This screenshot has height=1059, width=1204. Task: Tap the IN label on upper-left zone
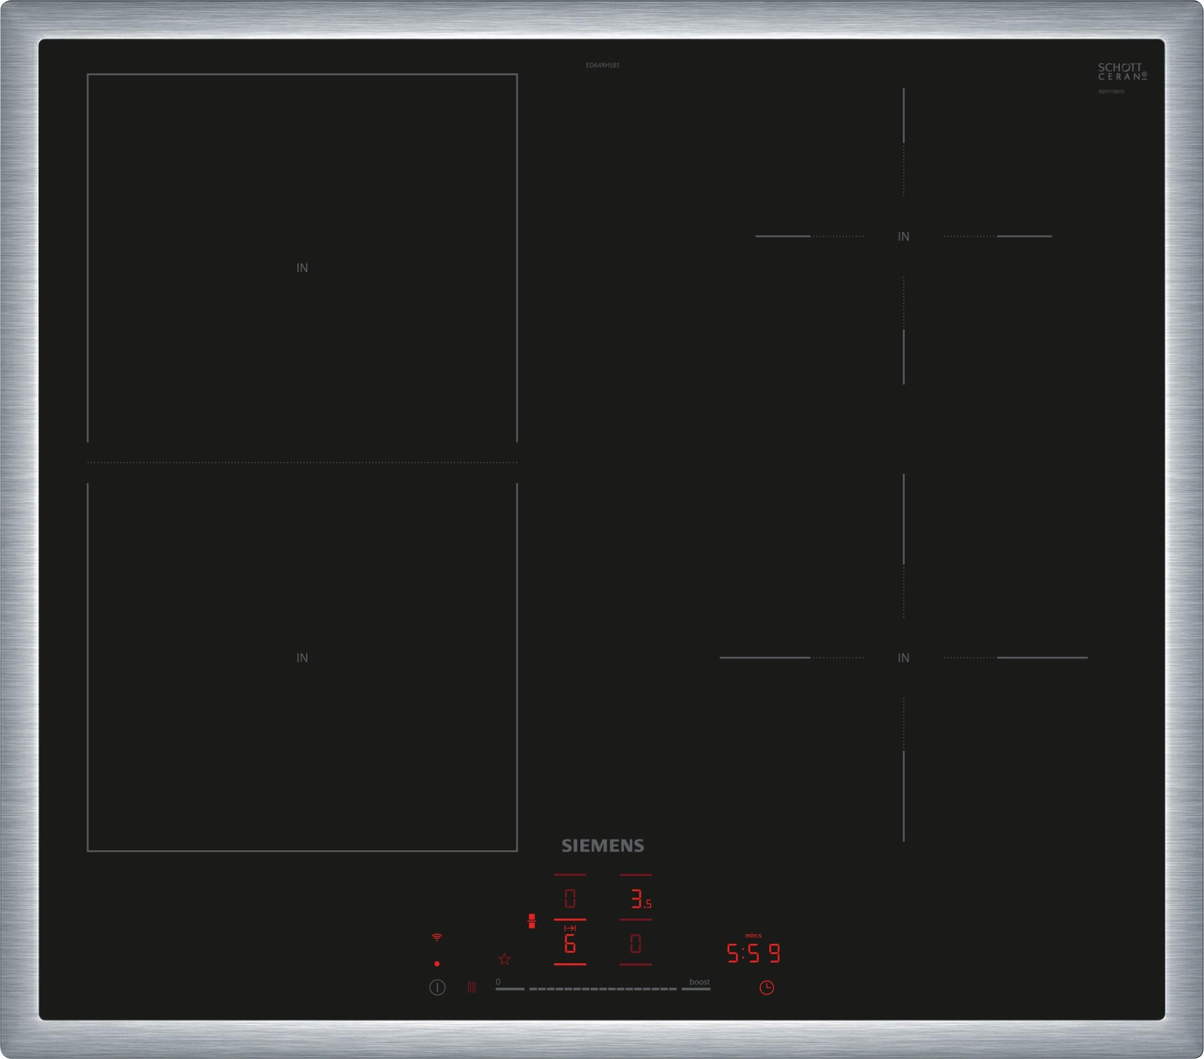pyautogui.click(x=302, y=268)
